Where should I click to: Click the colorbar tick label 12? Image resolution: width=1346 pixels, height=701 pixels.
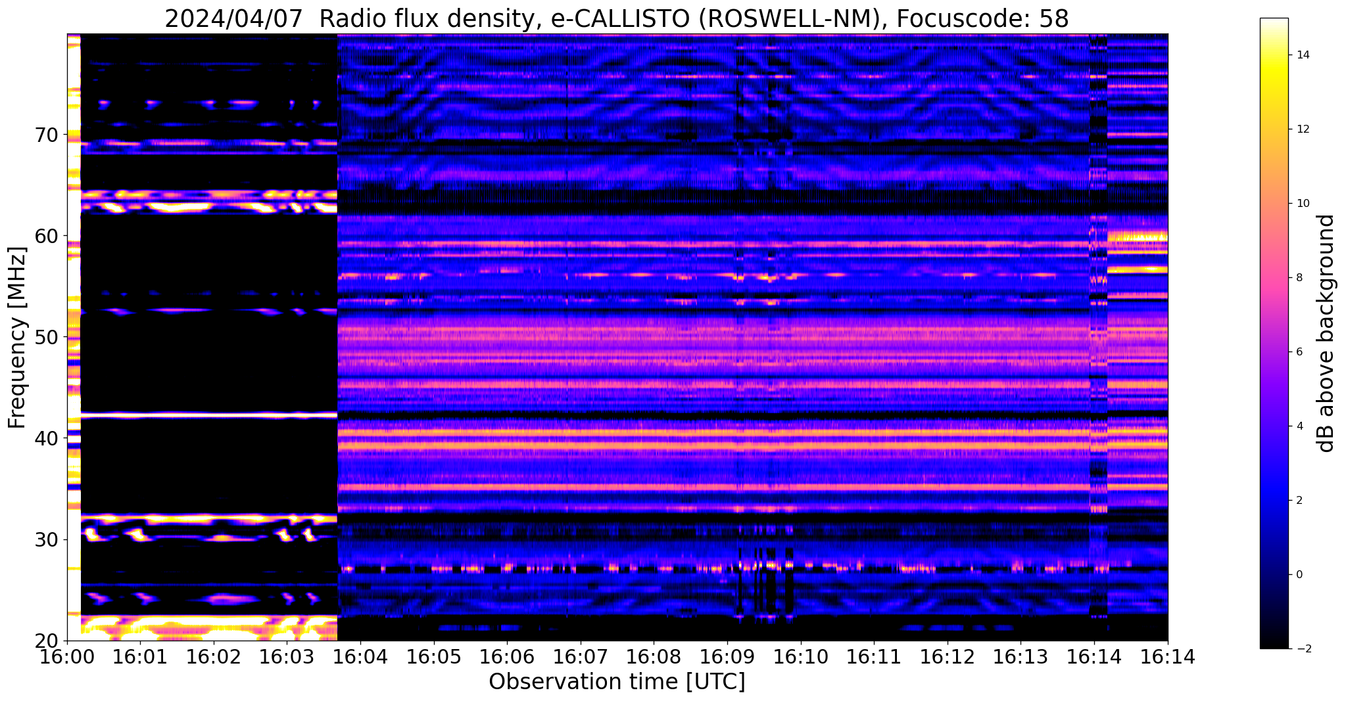(x=1302, y=129)
